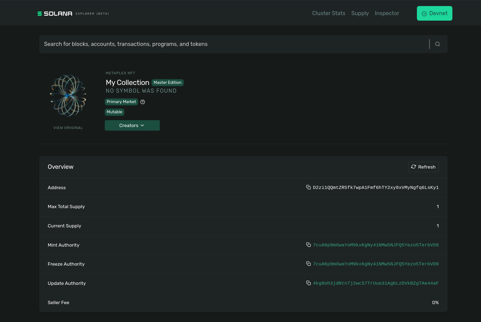Expand the Creators dropdown
Viewport: 481px width, 322px height.
(132, 125)
